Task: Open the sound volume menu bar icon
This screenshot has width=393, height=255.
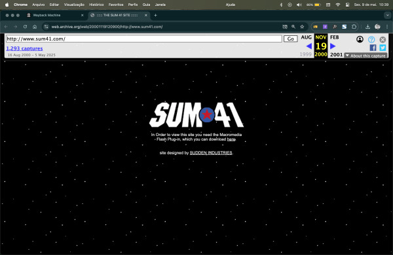Action: pos(299,5)
